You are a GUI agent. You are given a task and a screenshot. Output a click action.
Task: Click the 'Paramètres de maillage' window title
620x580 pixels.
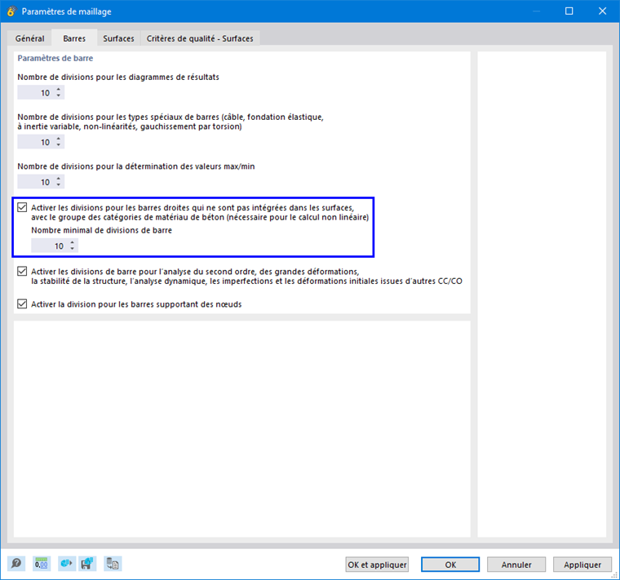66,11
